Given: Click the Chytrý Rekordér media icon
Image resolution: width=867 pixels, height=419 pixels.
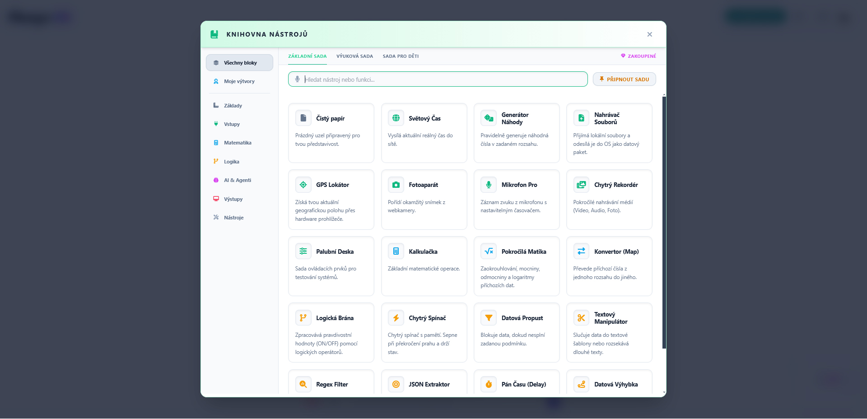Looking at the screenshot, I should [581, 185].
